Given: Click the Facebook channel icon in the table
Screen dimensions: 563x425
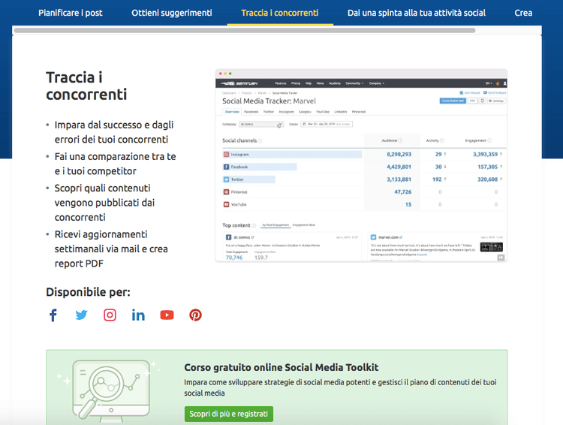Looking at the screenshot, I should click(226, 167).
